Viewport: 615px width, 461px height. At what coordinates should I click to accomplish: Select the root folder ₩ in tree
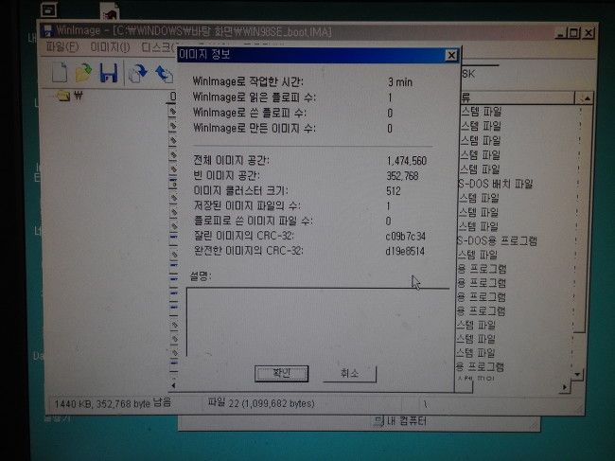(70, 96)
